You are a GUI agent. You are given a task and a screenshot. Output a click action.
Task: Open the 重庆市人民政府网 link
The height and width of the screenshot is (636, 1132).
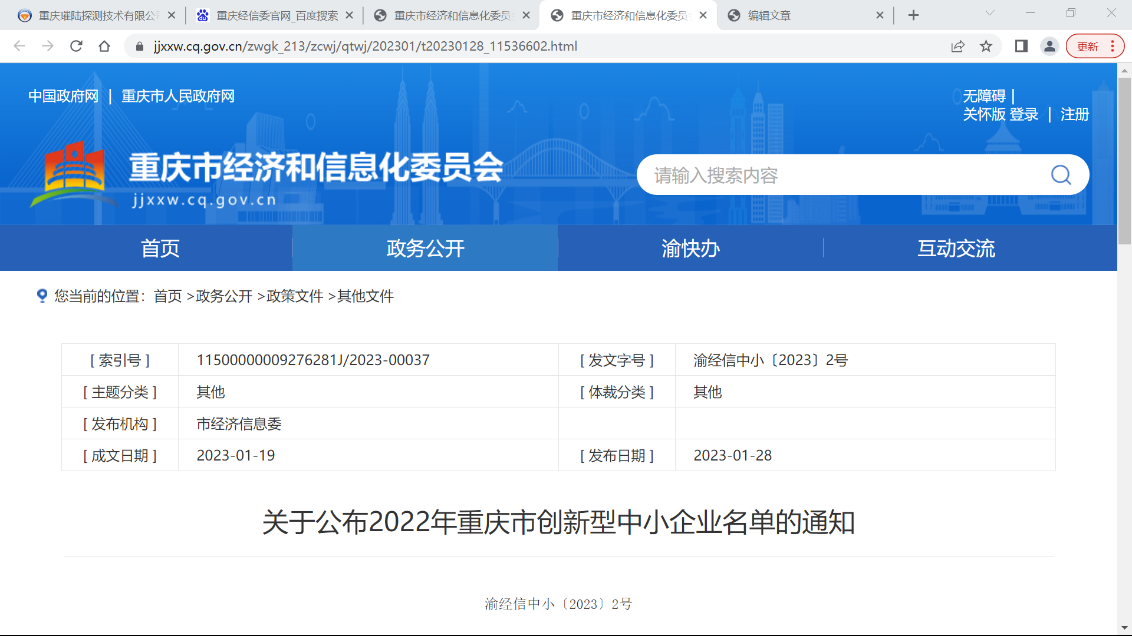(177, 96)
